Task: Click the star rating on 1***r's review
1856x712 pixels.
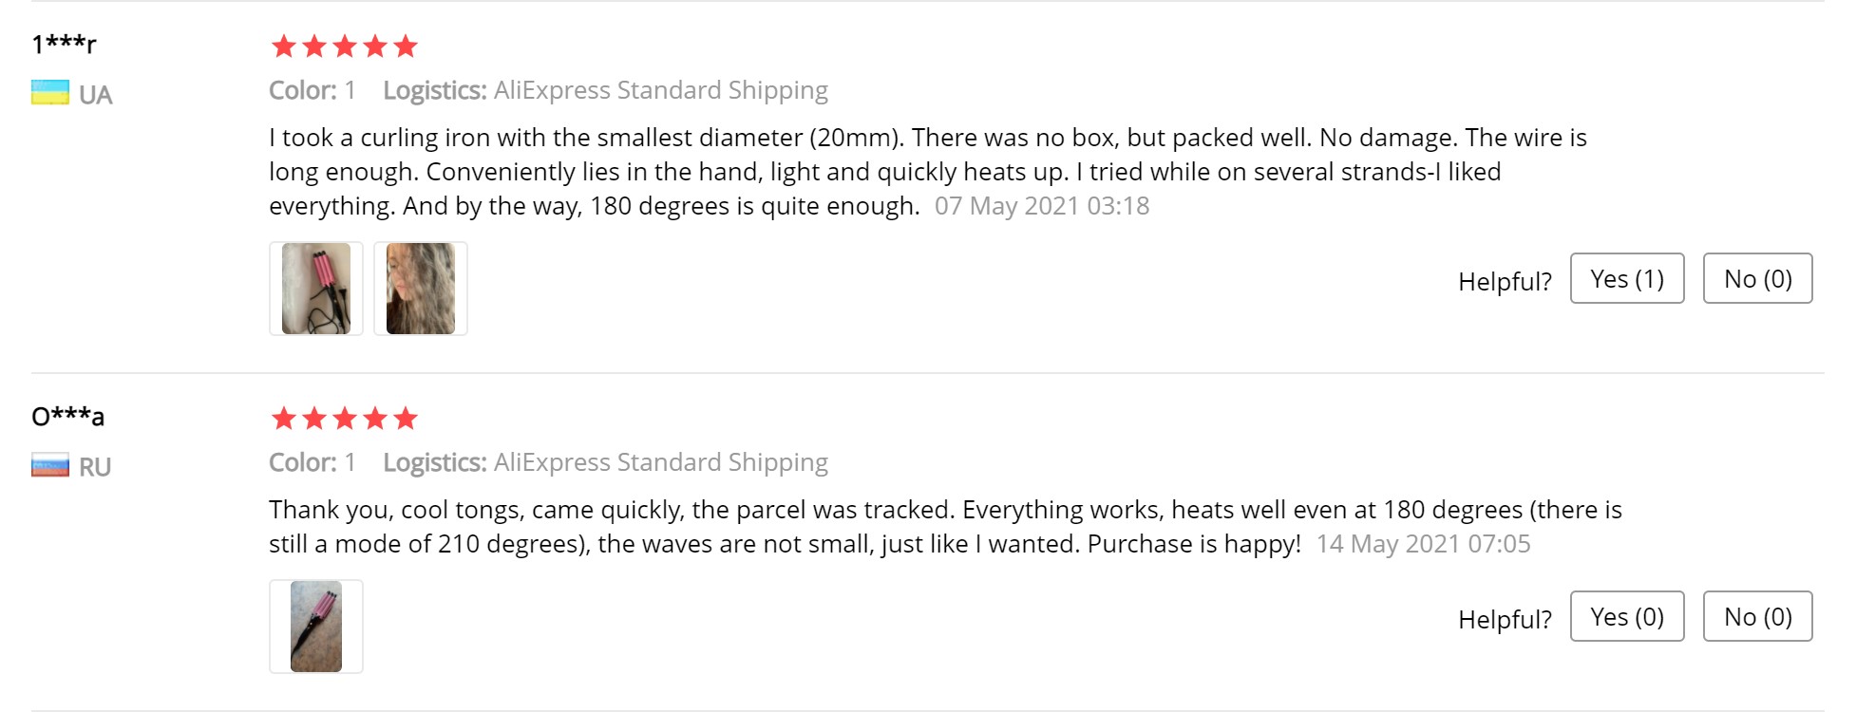Action: click(x=344, y=46)
